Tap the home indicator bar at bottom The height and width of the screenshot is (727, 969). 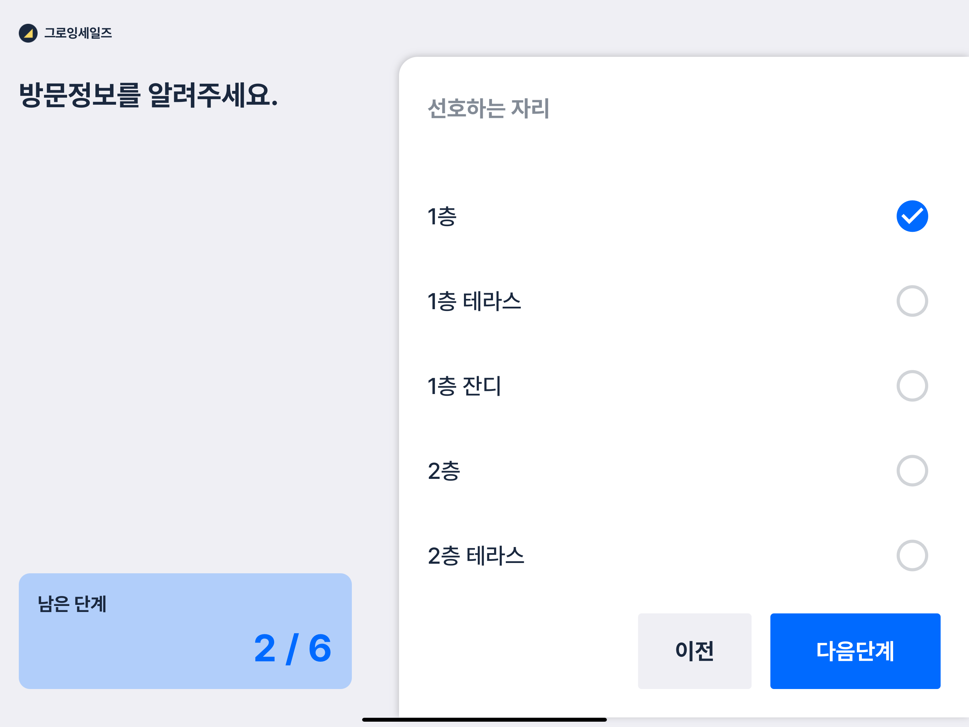484,720
